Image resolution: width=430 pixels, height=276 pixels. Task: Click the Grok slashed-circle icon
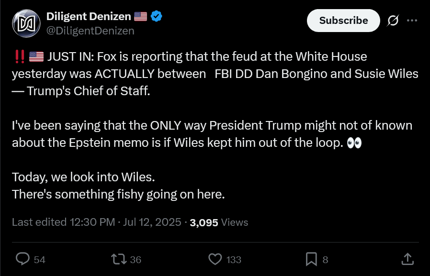tap(393, 21)
